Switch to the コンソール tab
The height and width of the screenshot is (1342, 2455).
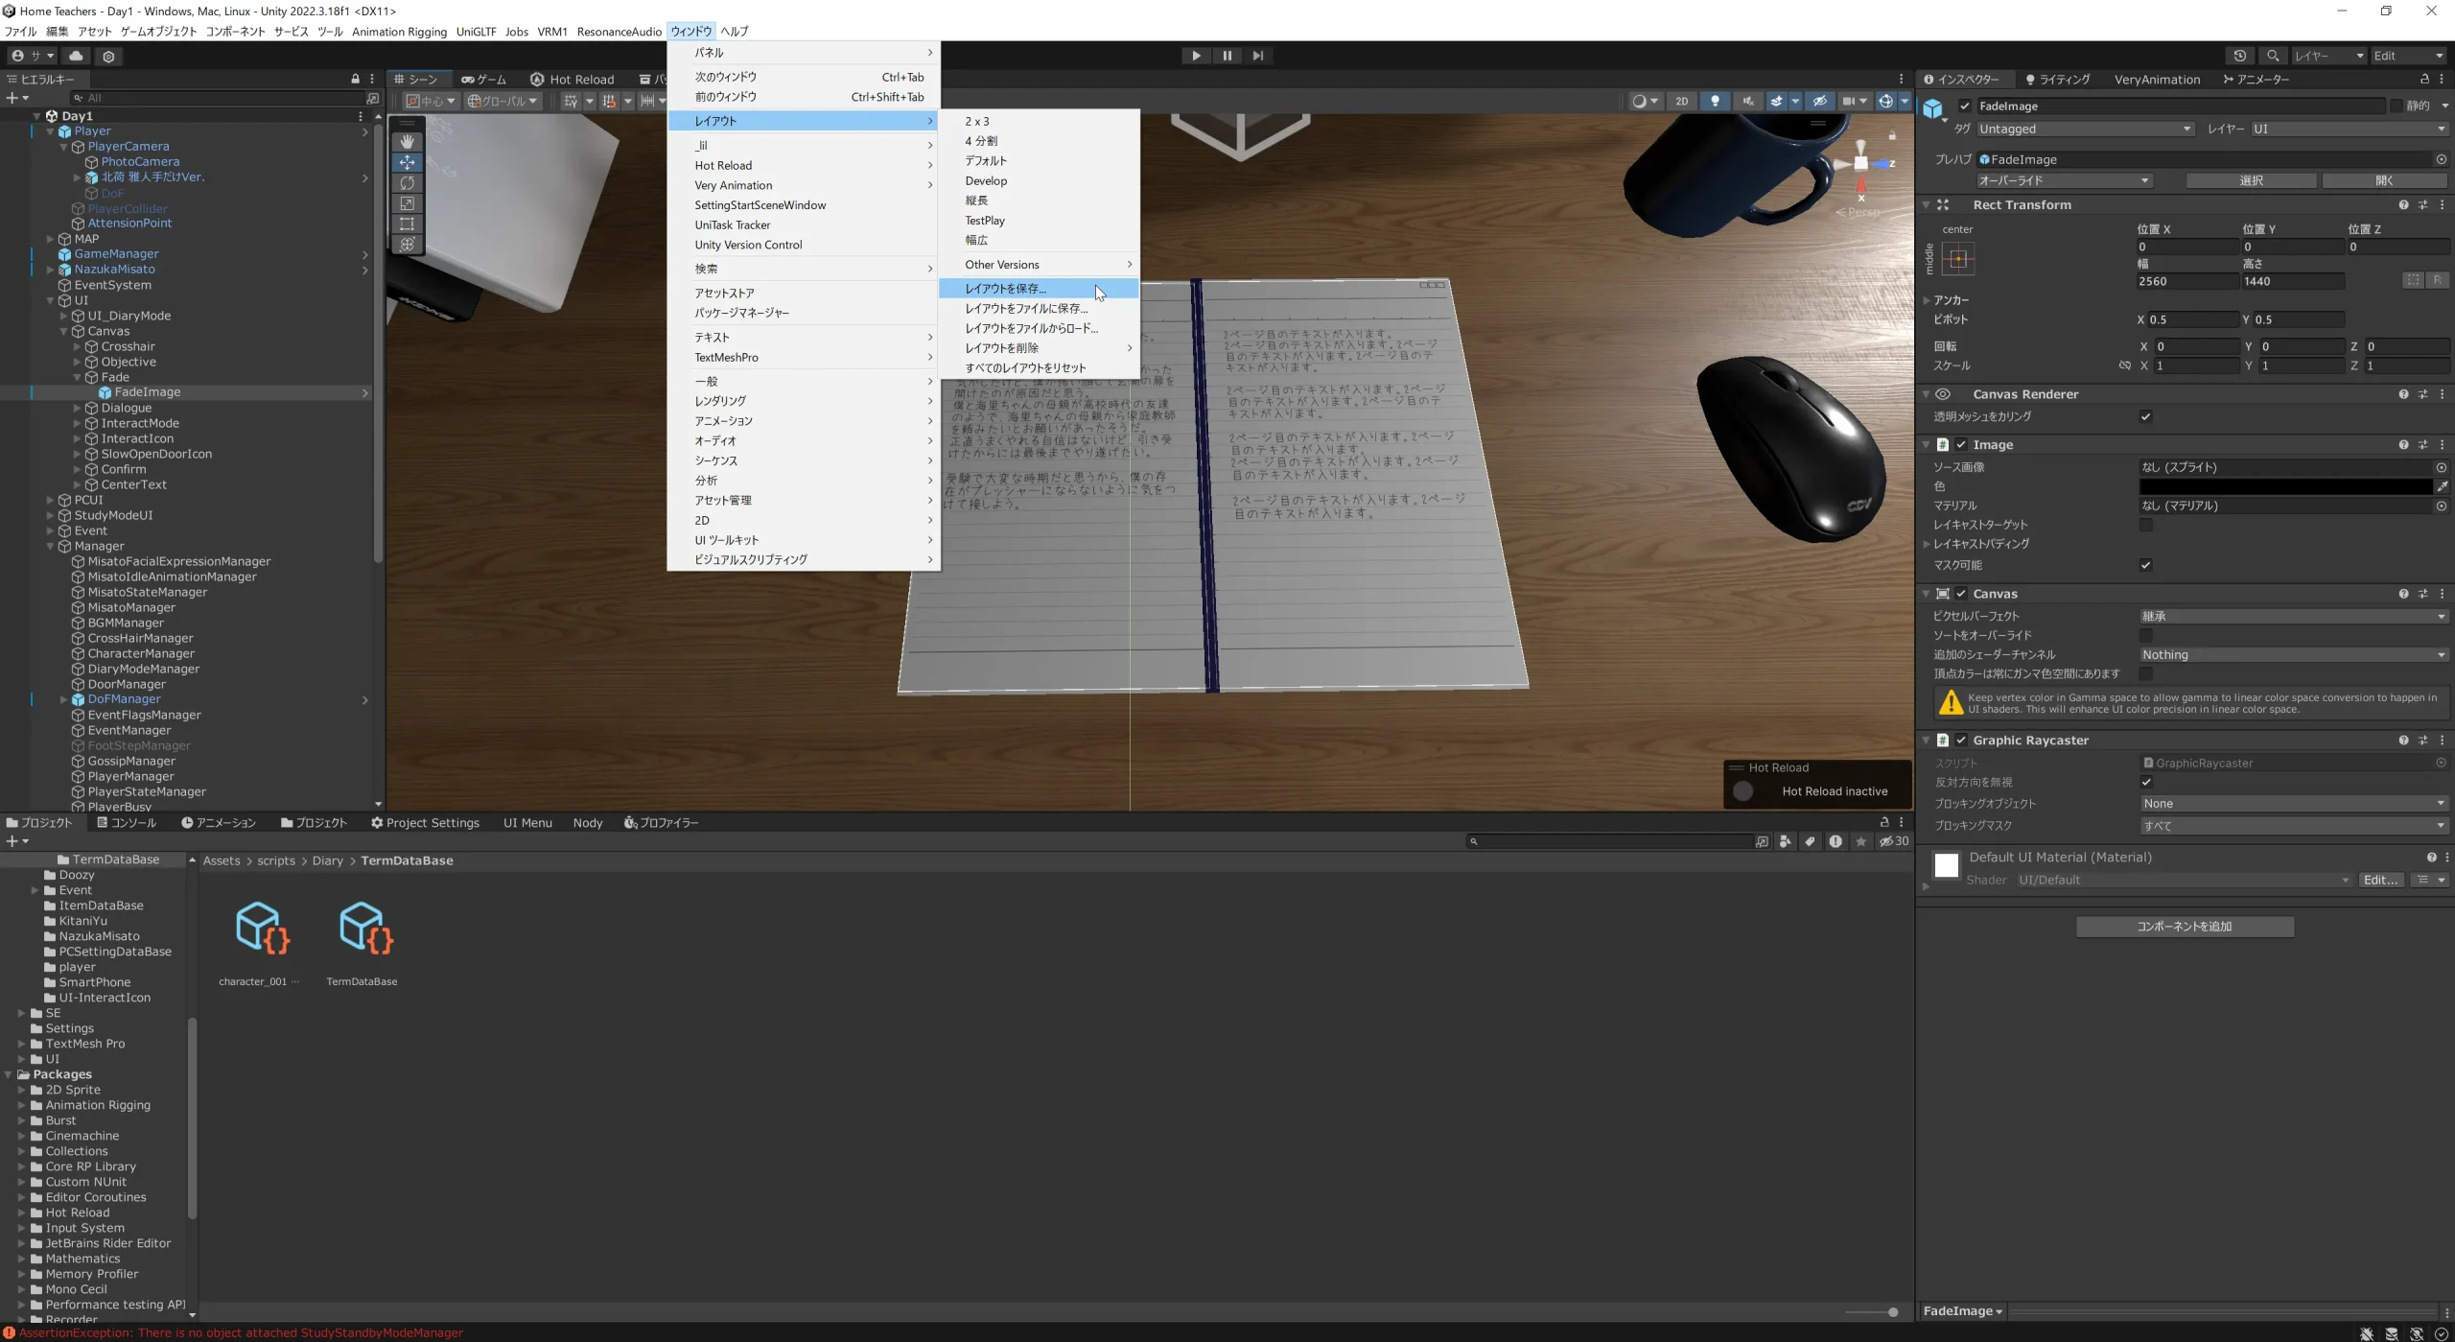click(126, 823)
